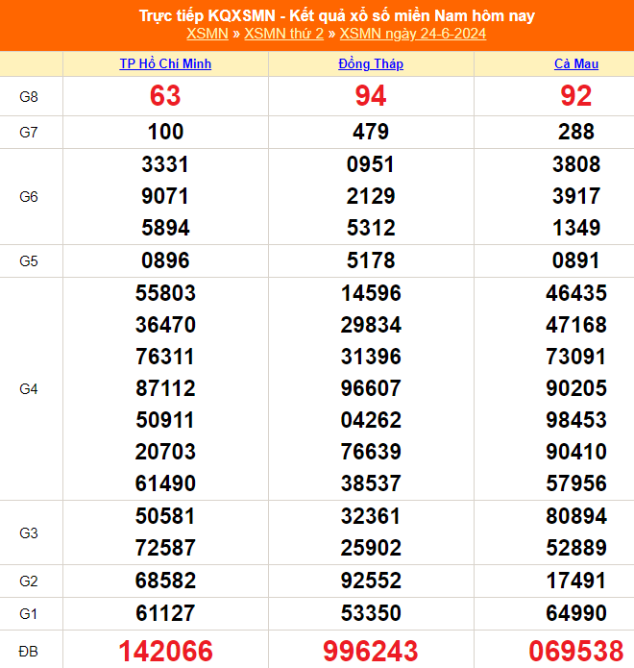Click the red G8 result 63
Viewport: 634px width, 668px height.
click(x=165, y=96)
